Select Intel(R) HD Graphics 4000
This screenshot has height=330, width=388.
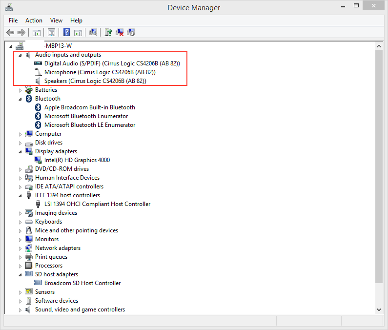click(77, 160)
